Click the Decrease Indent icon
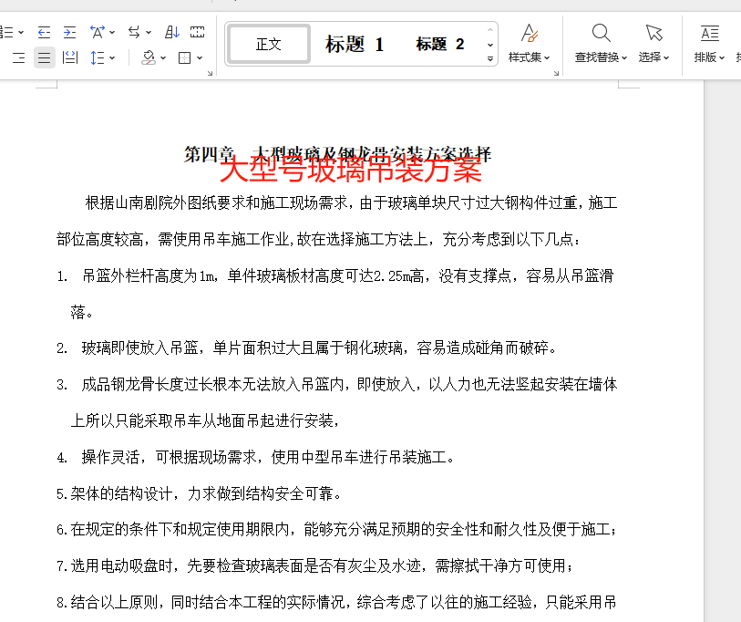Screen dimensions: 741x622 (44, 32)
